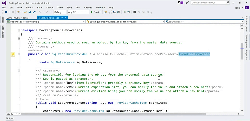
Task: Click the feedback icon beside notifications
Action: pos(188,3)
